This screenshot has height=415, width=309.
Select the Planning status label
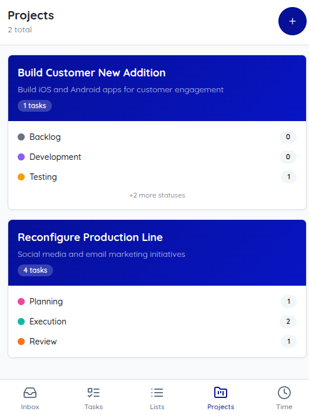point(46,302)
